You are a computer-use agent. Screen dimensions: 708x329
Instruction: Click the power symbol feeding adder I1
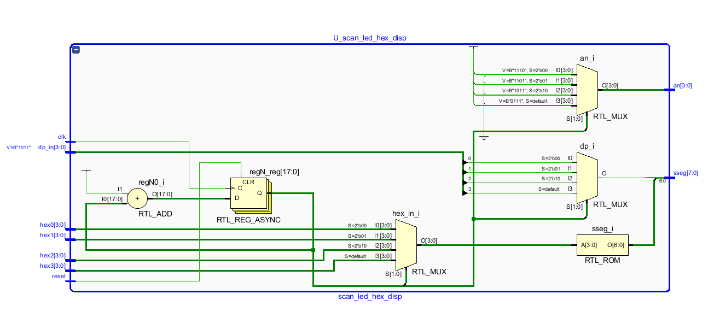(x=86, y=171)
